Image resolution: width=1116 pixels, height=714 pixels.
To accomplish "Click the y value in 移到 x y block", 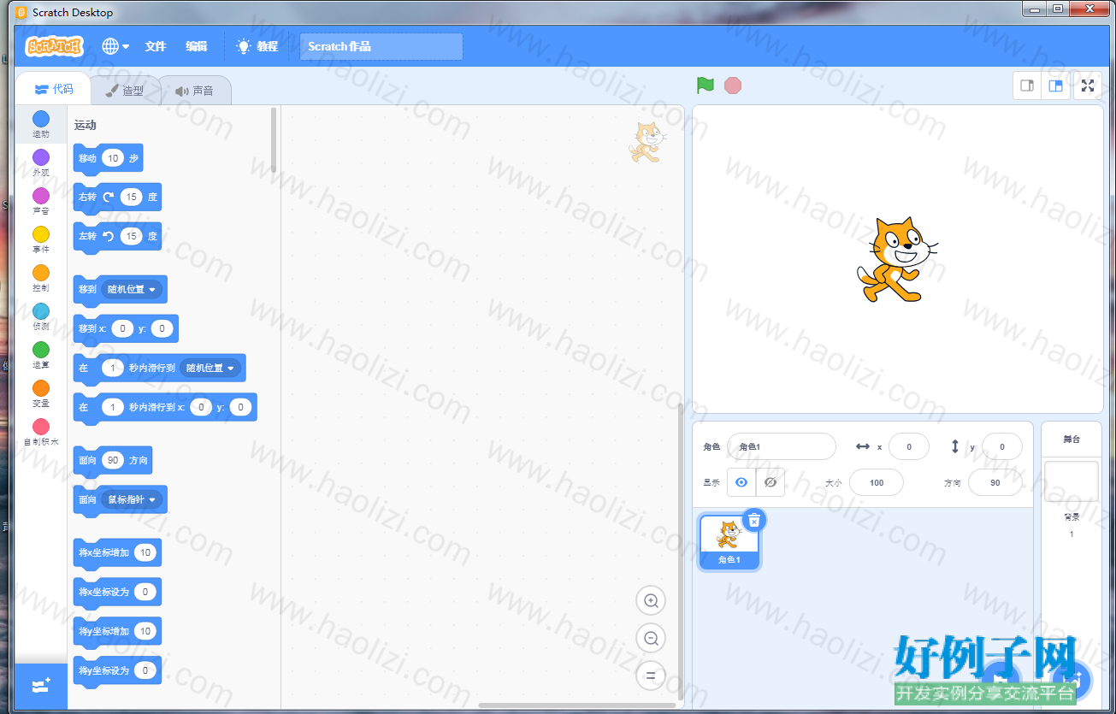I will coord(162,328).
